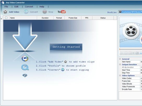Open the Convert menu
Viewport: 142px width, 106px height.
click(29, 6)
